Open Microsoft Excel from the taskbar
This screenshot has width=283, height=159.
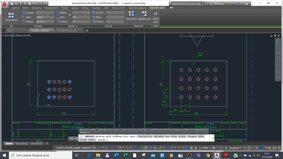tap(126, 155)
